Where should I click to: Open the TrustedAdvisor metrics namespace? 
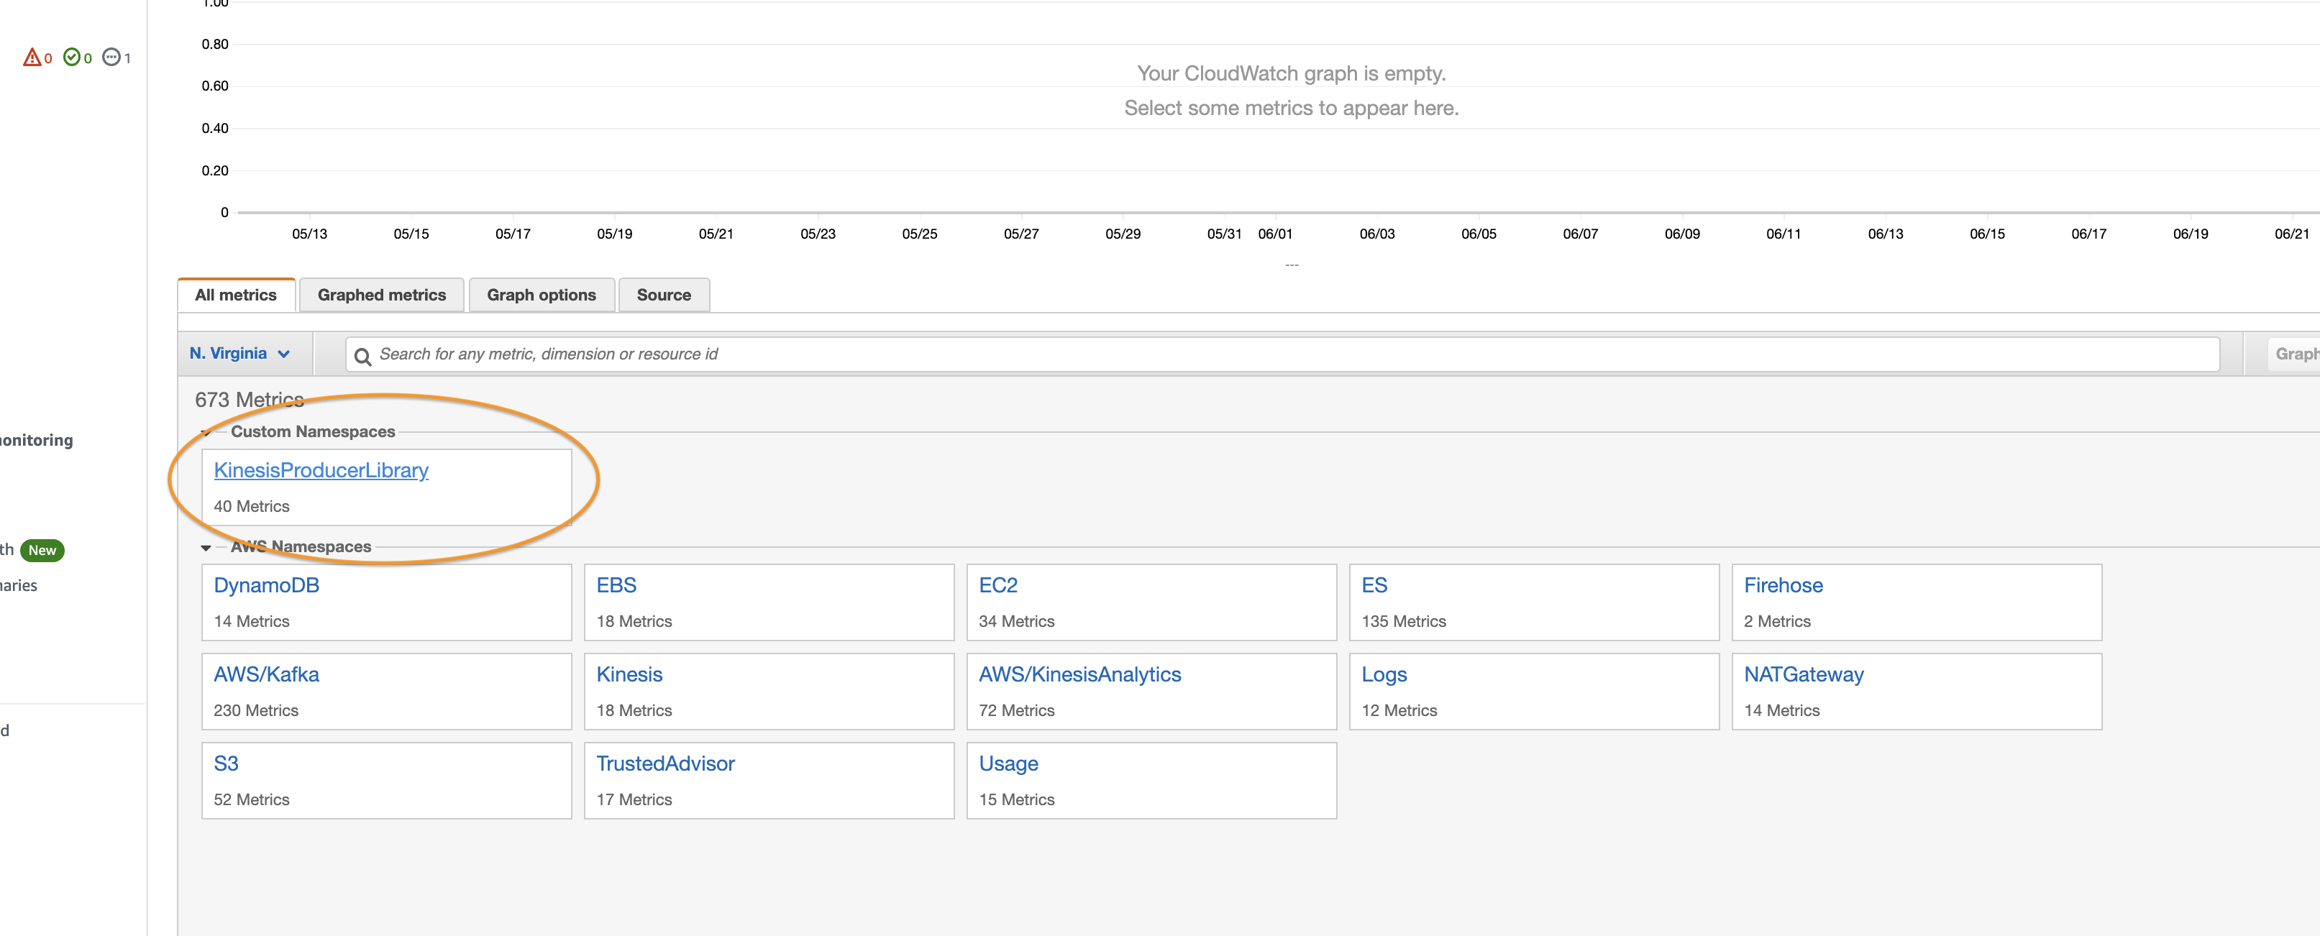coord(665,763)
